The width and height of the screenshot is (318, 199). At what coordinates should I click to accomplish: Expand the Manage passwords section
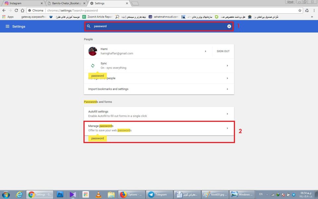[x=227, y=128]
